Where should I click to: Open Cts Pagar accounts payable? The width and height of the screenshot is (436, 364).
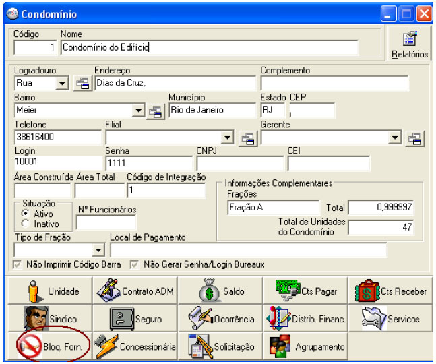click(305, 291)
